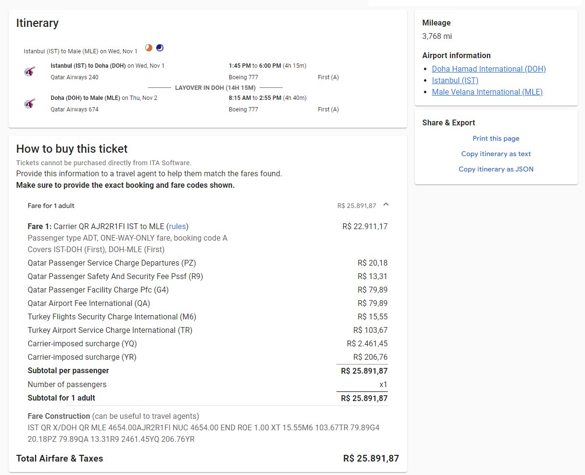Click Qatar Airways logo for flight 240
The width and height of the screenshot is (585, 475).
point(30,72)
